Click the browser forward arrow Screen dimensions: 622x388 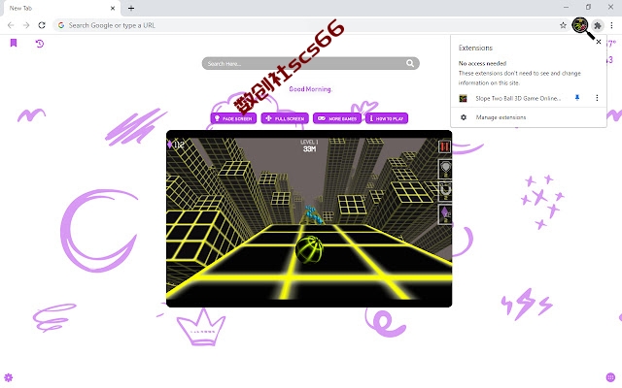26,25
